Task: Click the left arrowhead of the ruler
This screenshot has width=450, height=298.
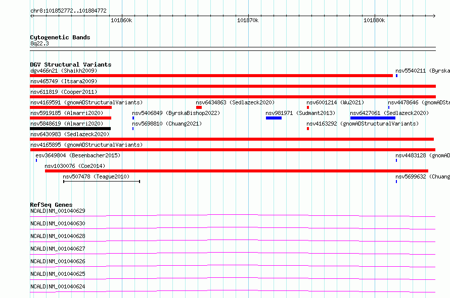Action: click(31, 16)
